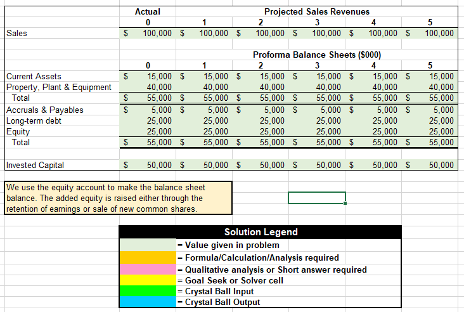This screenshot has height=312, width=464.
Task: Select the 'Equity' row label
Action: [x=18, y=131]
